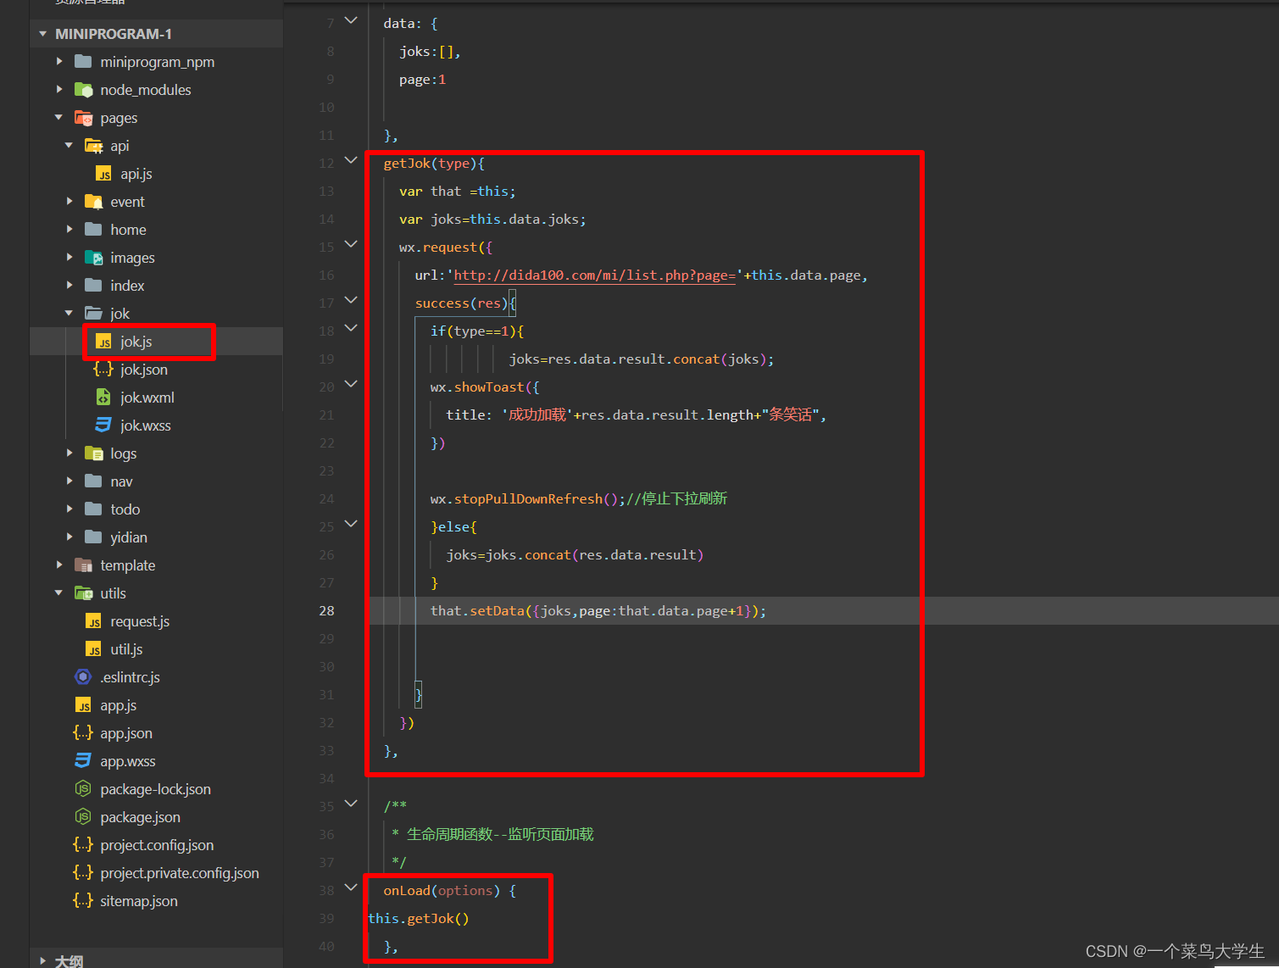Click line number 28 in the gutter

pyautogui.click(x=327, y=611)
